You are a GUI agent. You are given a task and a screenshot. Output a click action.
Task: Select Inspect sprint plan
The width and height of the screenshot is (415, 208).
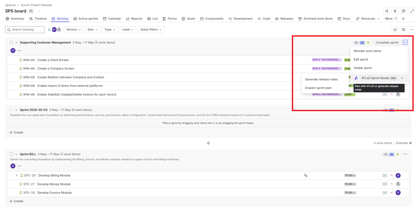(x=325, y=88)
